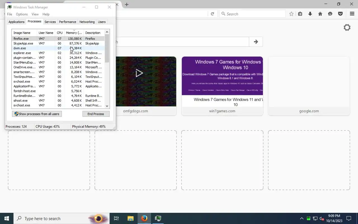358x224 pixels.
Task: Select explorer.exe process row
Action: pyautogui.click(x=58, y=53)
